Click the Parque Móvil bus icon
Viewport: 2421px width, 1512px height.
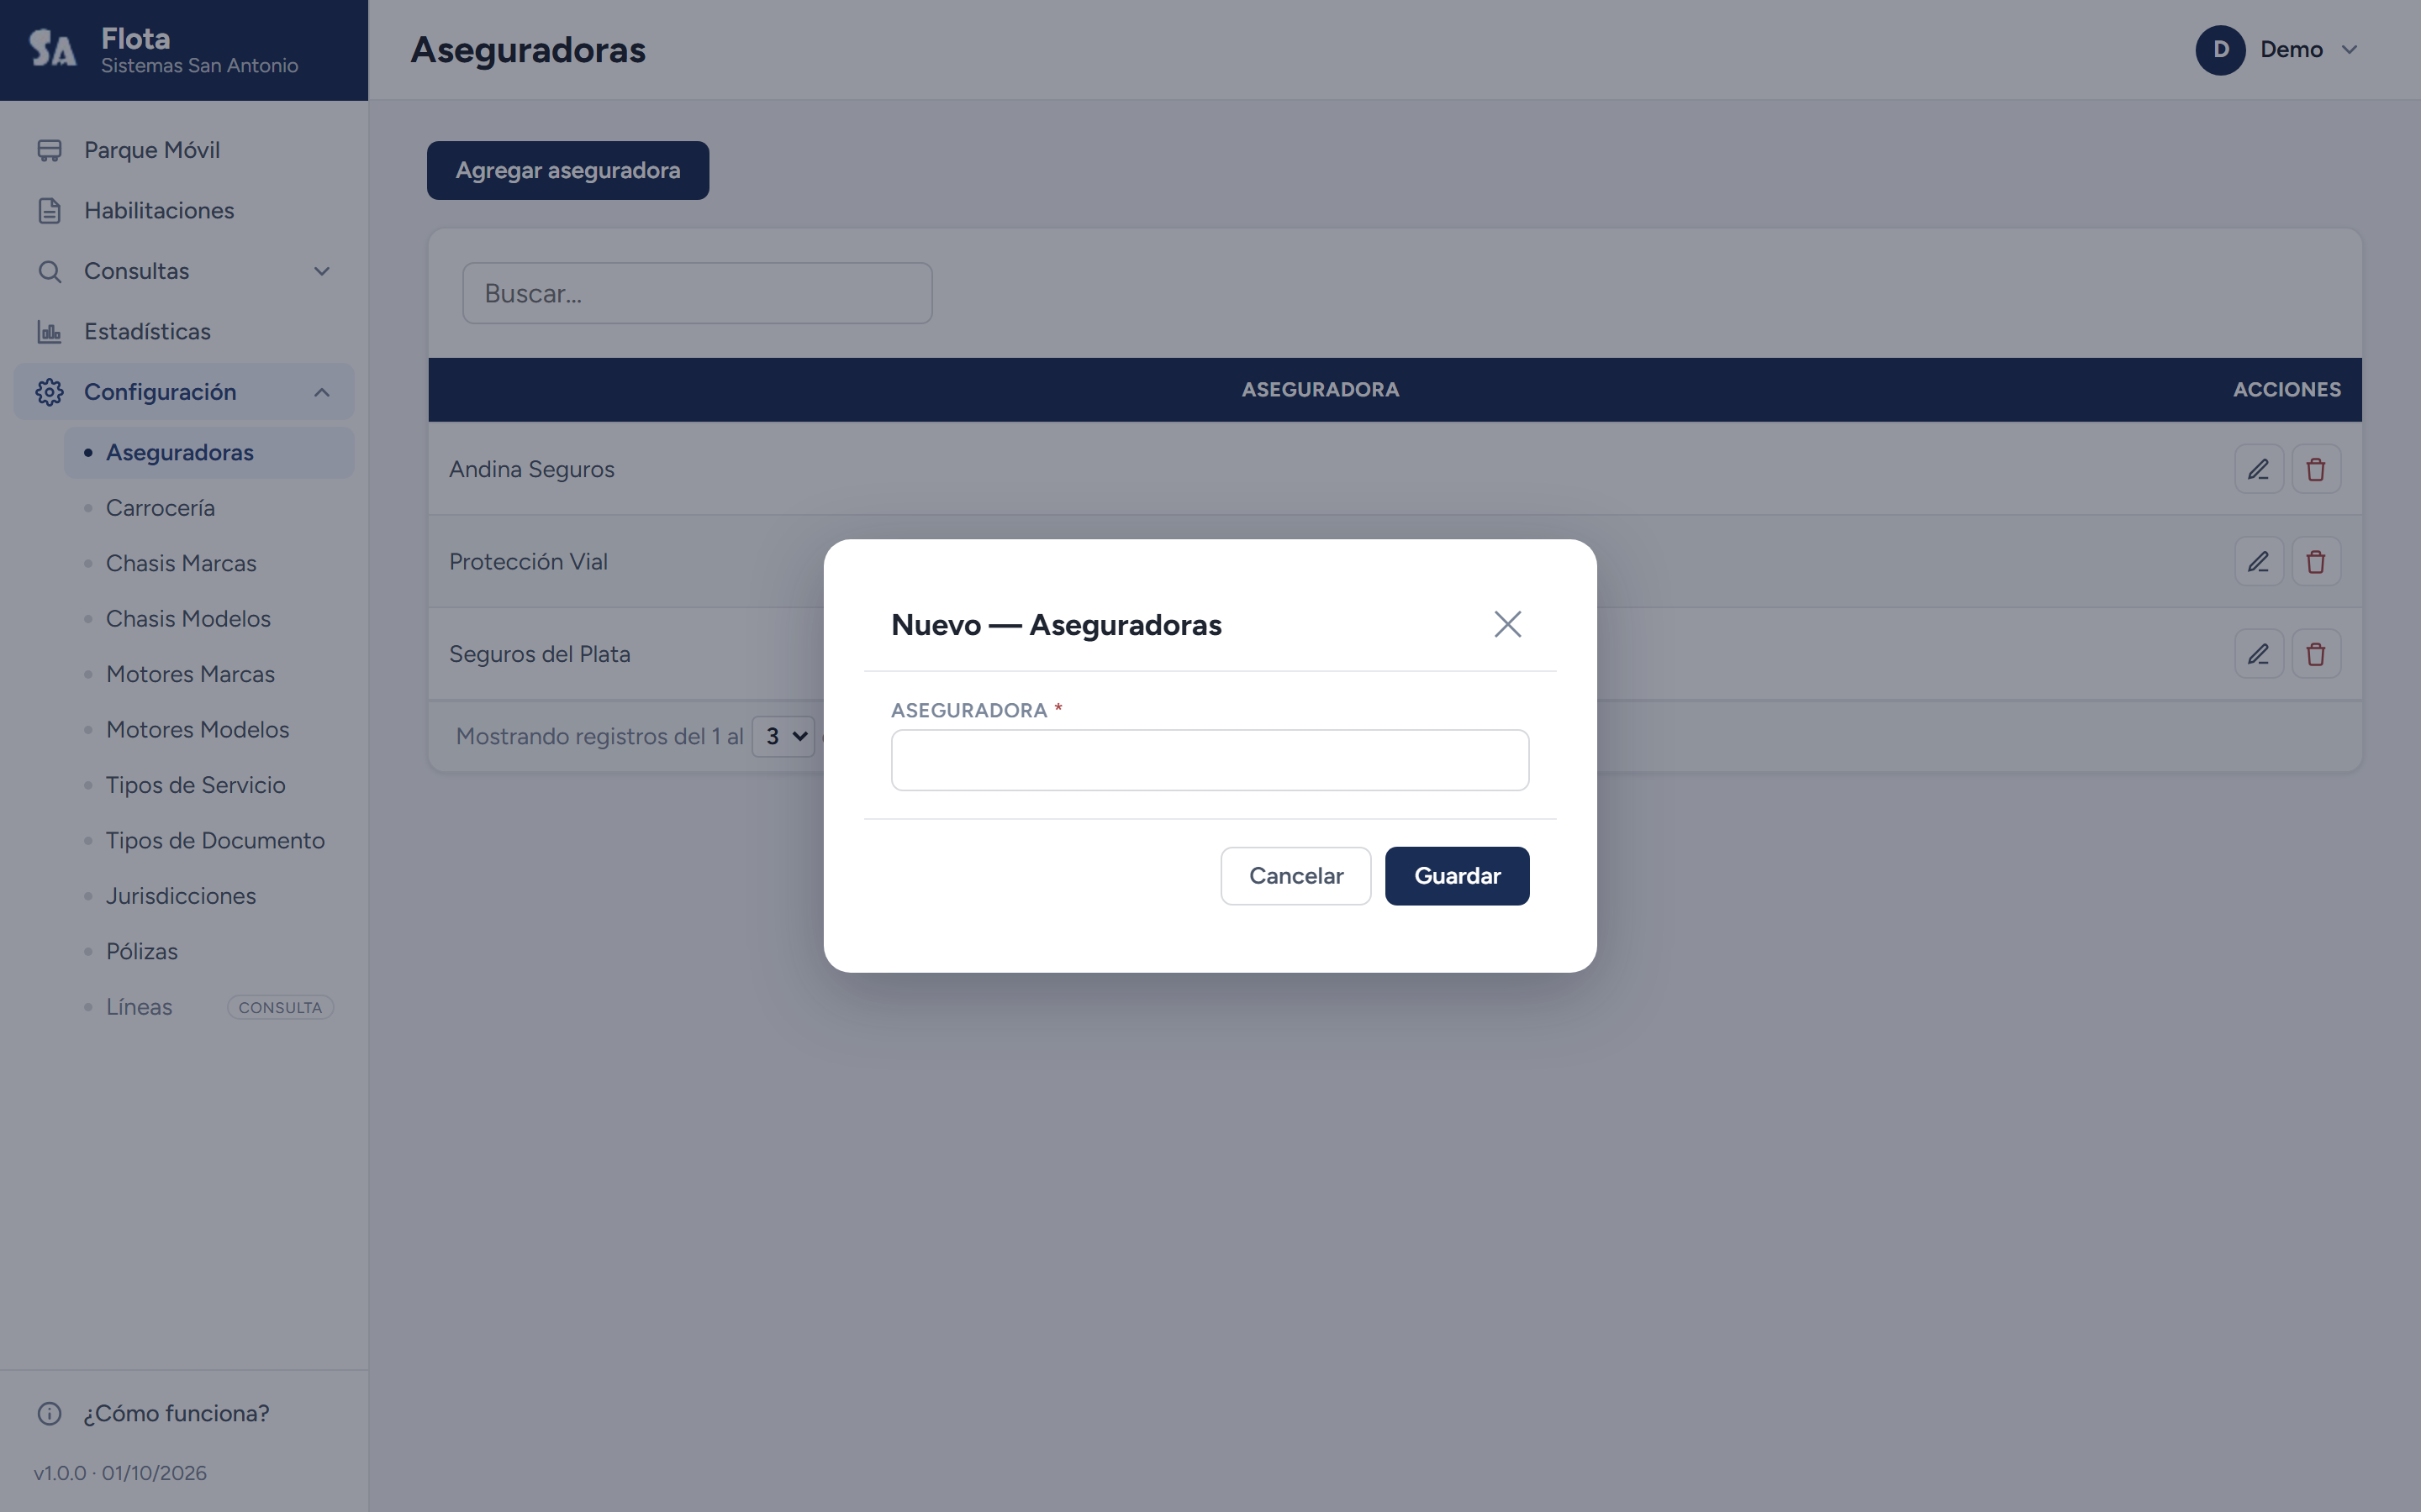click(x=49, y=150)
